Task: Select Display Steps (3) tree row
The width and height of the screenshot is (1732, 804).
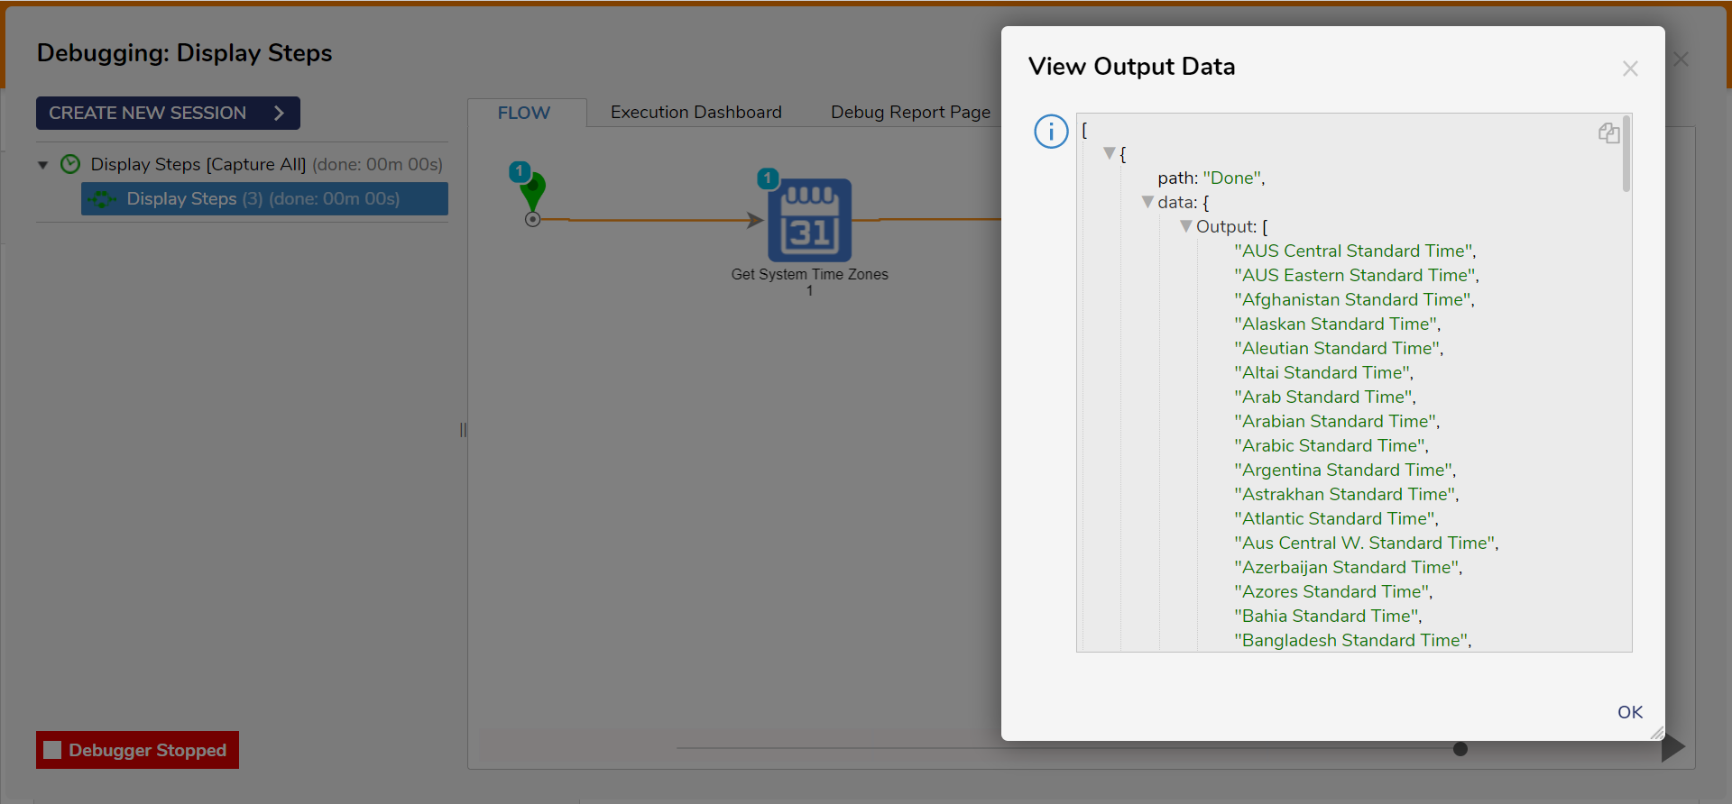Action: coord(264,199)
